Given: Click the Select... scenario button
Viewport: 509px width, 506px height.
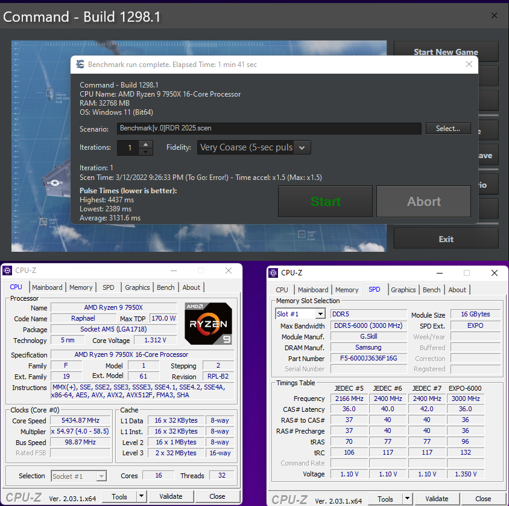Looking at the screenshot, I should [x=448, y=129].
